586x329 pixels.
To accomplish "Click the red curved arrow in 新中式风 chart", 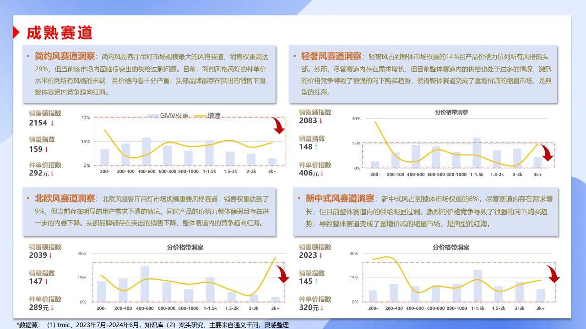I will click(553, 274).
